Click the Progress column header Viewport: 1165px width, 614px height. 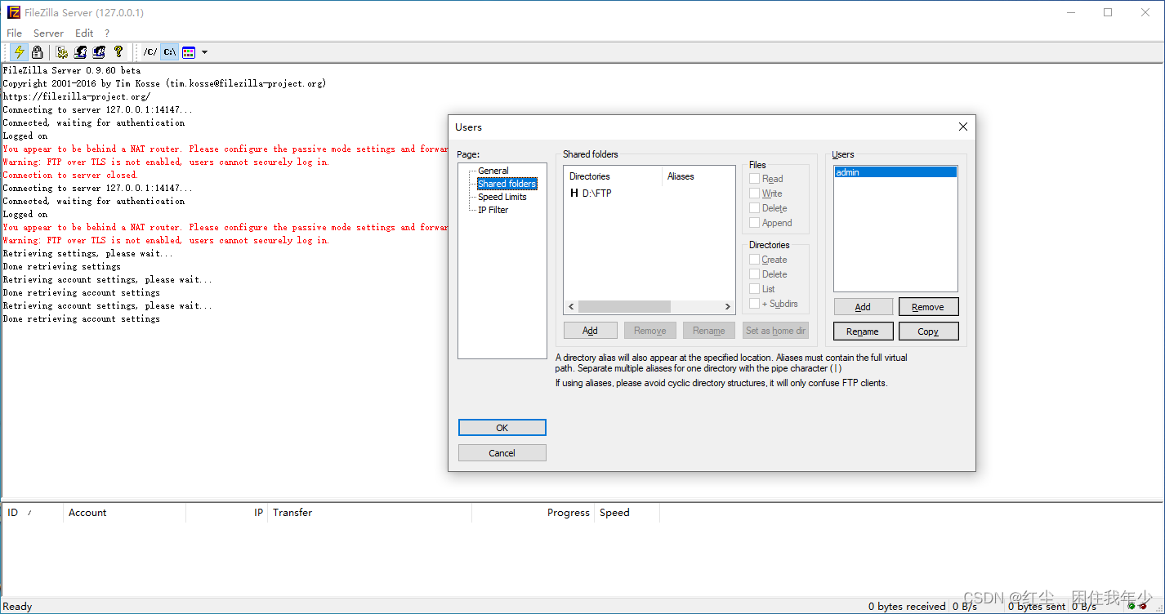pyautogui.click(x=533, y=513)
